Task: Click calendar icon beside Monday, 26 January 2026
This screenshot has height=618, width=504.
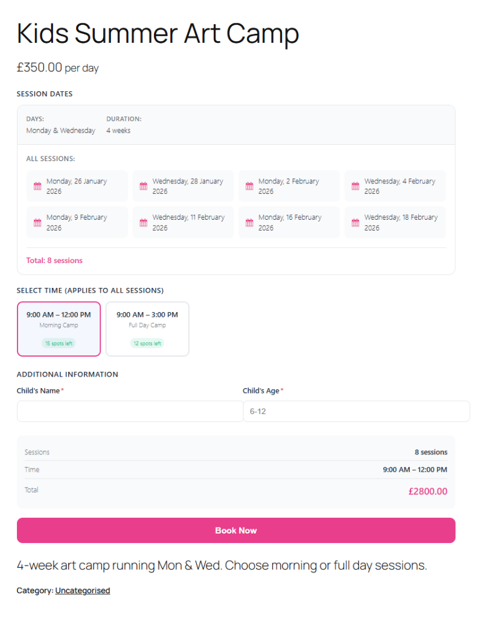Action: click(x=37, y=186)
